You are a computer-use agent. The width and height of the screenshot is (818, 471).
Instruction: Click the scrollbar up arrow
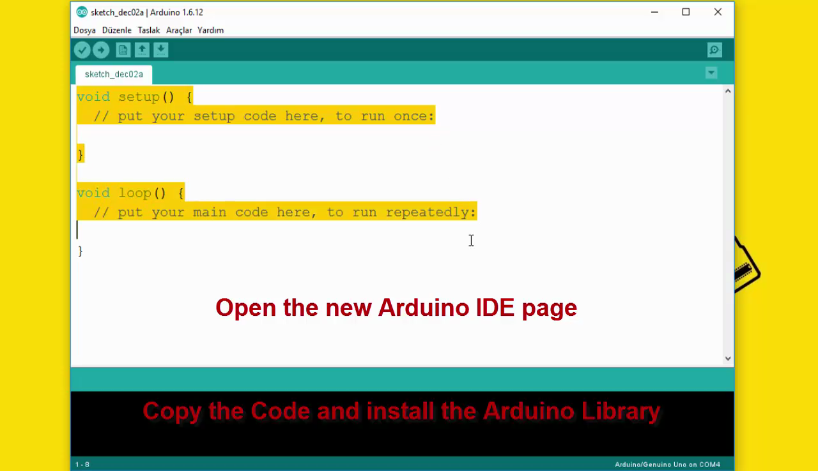(x=727, y=90)
